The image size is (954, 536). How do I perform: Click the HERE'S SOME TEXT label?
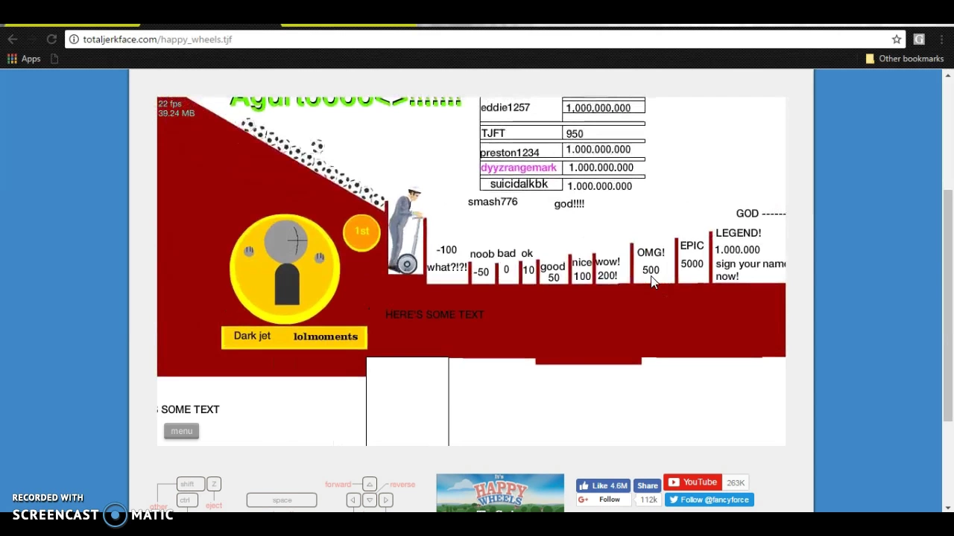point(435,315)
